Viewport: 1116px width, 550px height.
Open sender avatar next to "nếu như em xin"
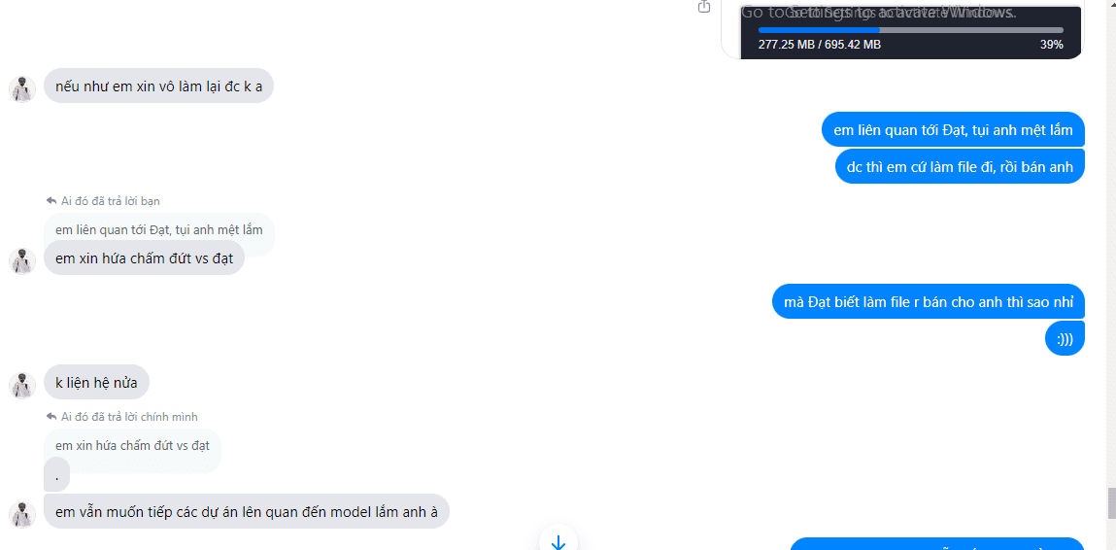[22, 89]
